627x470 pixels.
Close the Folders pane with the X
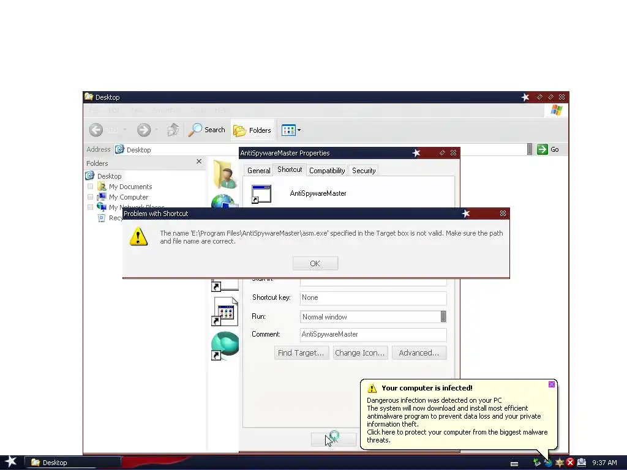(199, 162)
